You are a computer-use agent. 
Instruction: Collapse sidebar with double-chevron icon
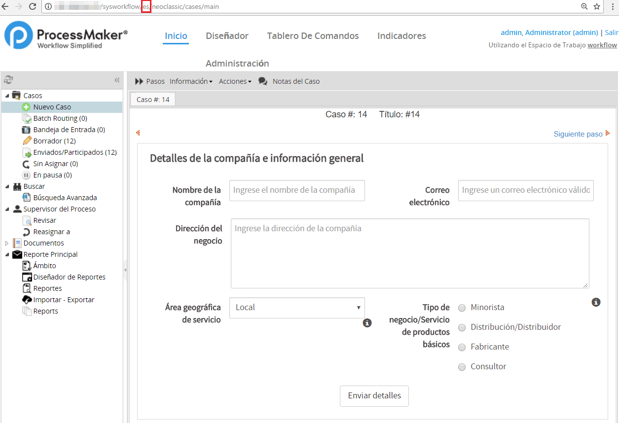point(117,80)
